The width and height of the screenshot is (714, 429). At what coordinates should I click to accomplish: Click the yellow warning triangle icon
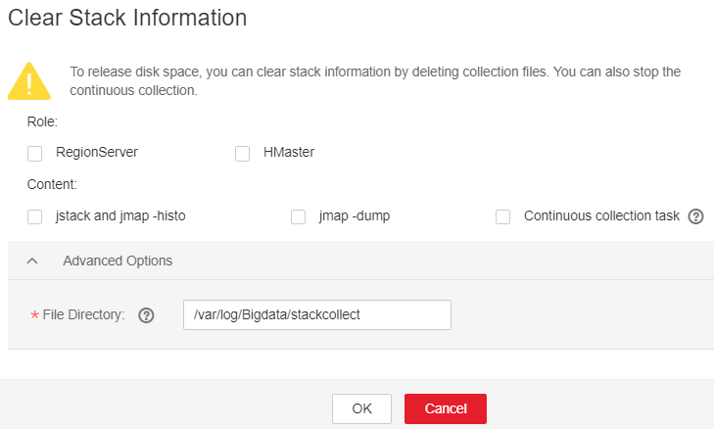[x=29, y=81]
